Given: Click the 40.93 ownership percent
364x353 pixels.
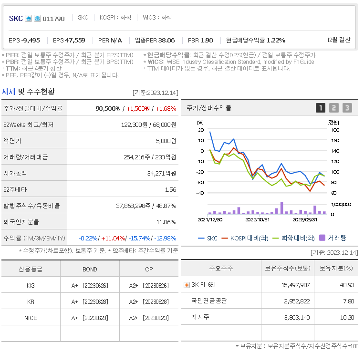Looking at the screenshot, I should 347,285.
